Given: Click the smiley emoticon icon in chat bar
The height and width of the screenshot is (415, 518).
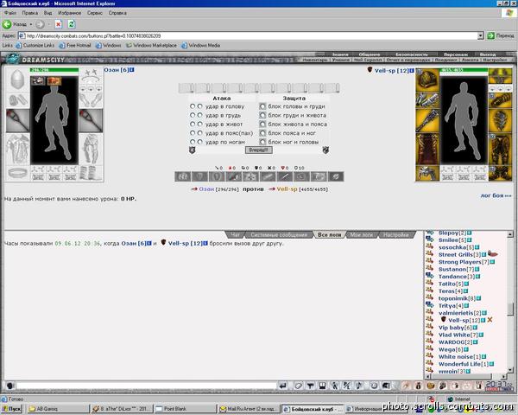Looking at the screenshot, I should click(374, 386).
